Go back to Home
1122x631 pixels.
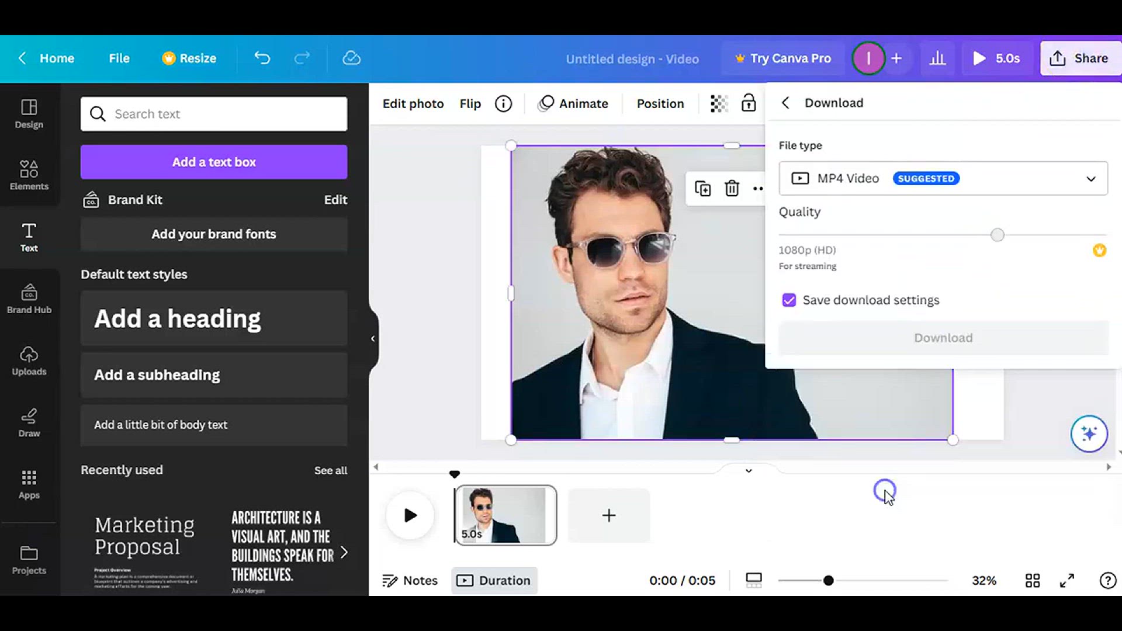[x=47, y=58]
